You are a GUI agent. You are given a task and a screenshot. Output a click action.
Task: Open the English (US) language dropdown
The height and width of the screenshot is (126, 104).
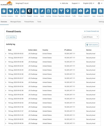pos(89,3)
